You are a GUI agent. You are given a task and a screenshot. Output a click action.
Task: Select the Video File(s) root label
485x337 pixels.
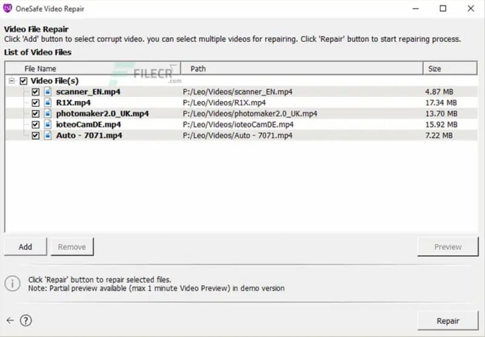[55, 81]
